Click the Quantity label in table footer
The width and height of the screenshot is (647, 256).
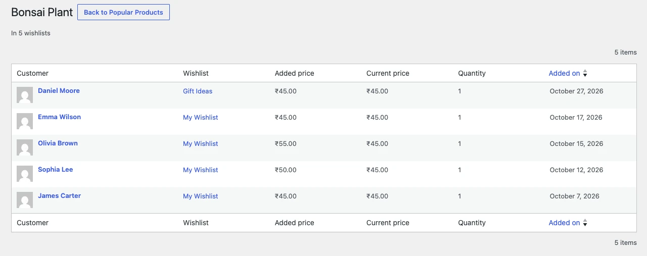tap(472, 223)
